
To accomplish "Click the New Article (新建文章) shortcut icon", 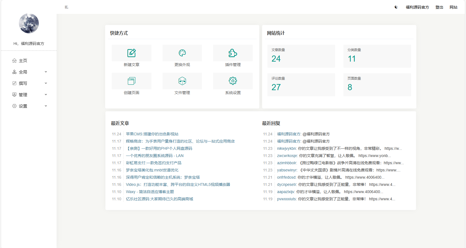I will pos(131,53).
